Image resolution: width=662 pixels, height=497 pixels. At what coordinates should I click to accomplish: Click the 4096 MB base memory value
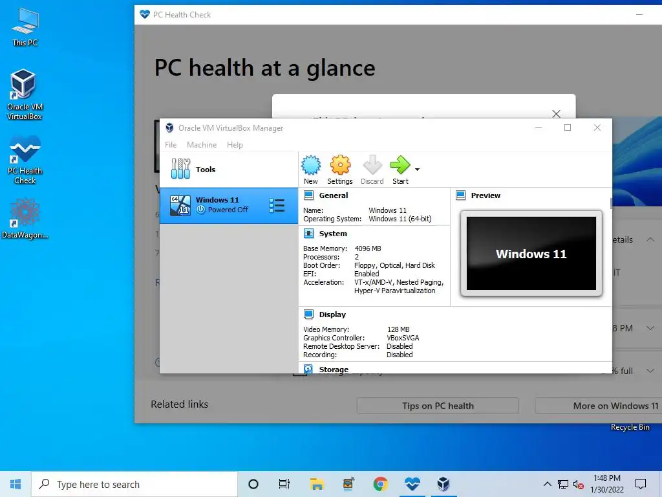tap(368, 248)
